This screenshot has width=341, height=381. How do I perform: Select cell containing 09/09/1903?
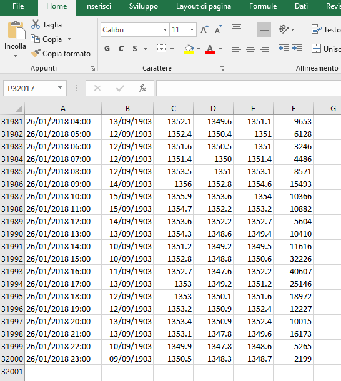tap(127, 359)
